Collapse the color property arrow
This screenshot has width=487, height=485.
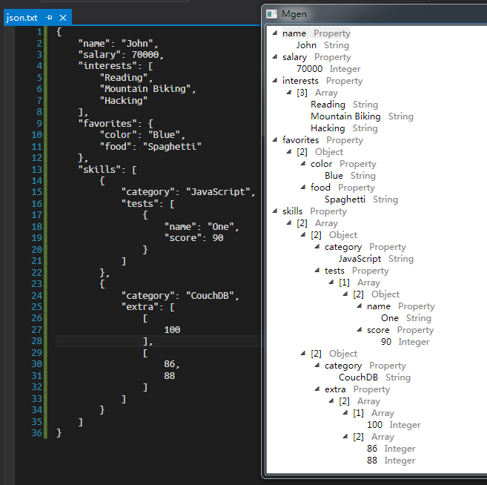pos(304,164)
